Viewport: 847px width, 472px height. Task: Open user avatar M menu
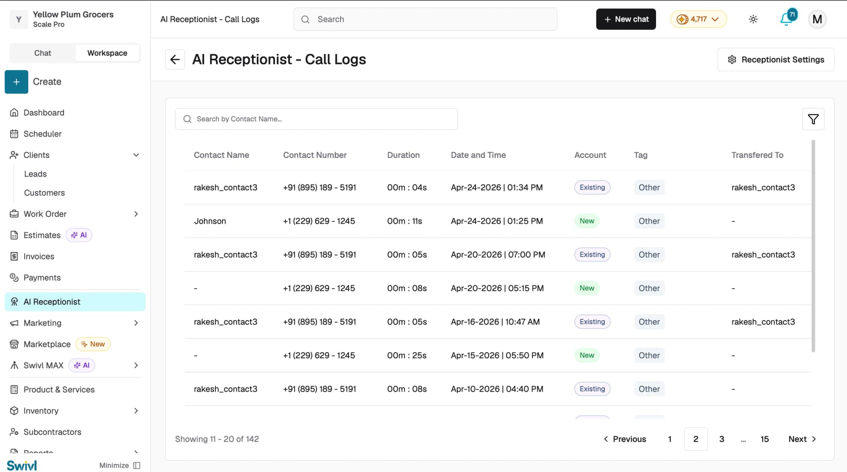(x=817, y=19)
